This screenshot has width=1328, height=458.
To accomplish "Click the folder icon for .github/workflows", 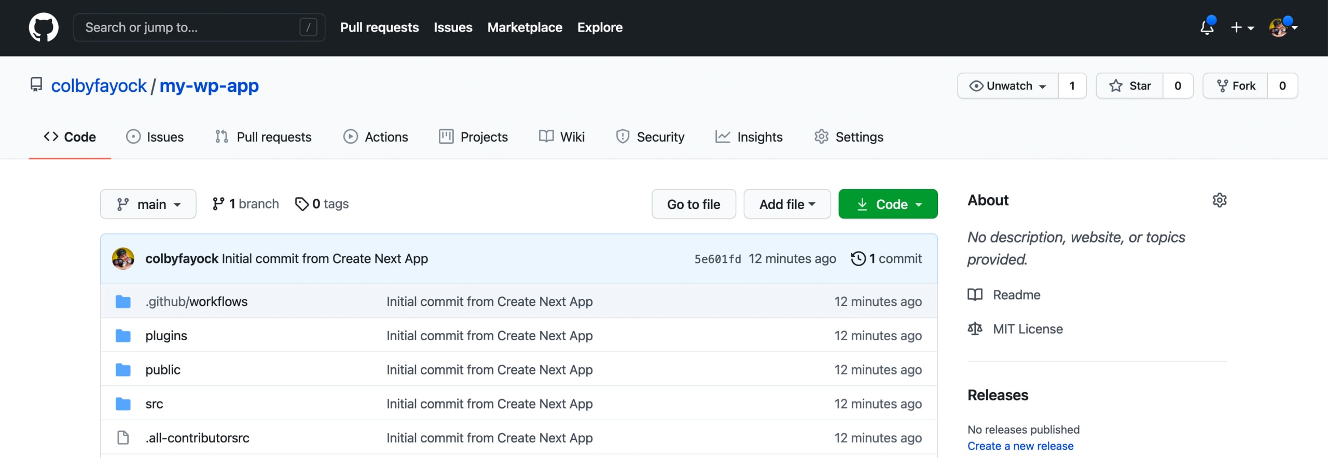I will [x=123, y=301].
